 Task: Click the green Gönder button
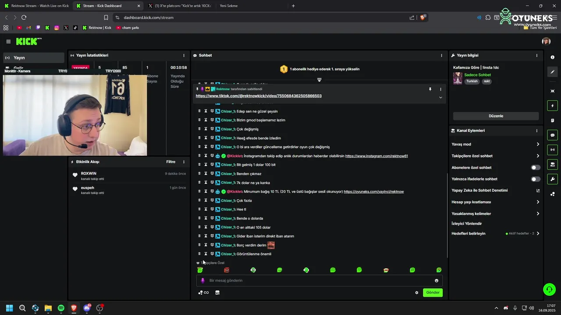(433, 293)
